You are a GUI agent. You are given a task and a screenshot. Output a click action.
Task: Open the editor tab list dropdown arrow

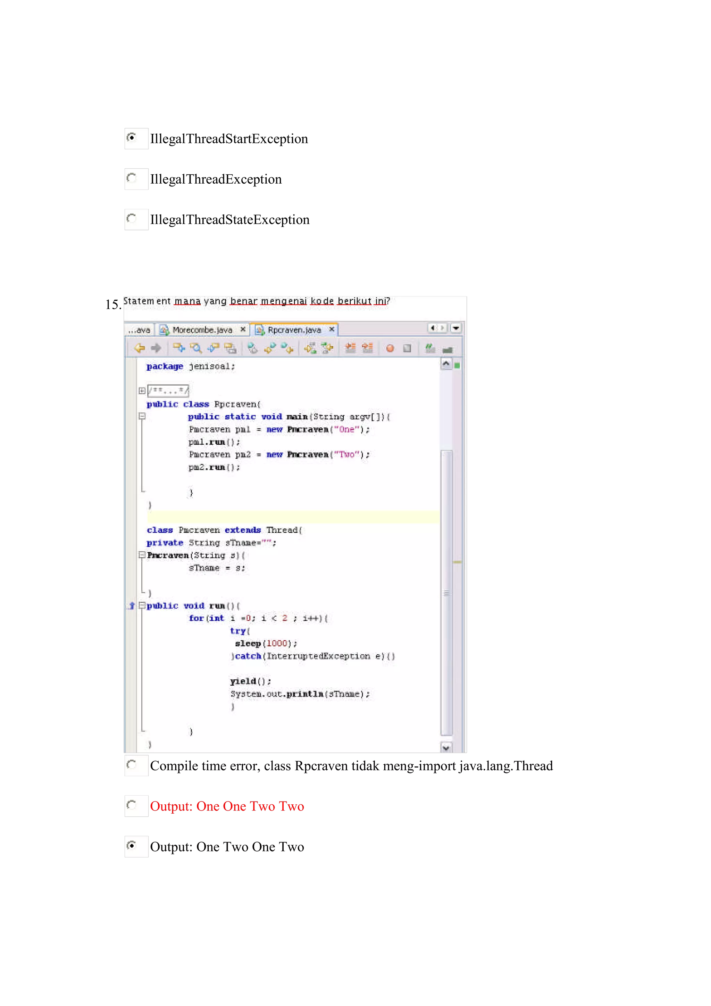[x=456, y=328]
